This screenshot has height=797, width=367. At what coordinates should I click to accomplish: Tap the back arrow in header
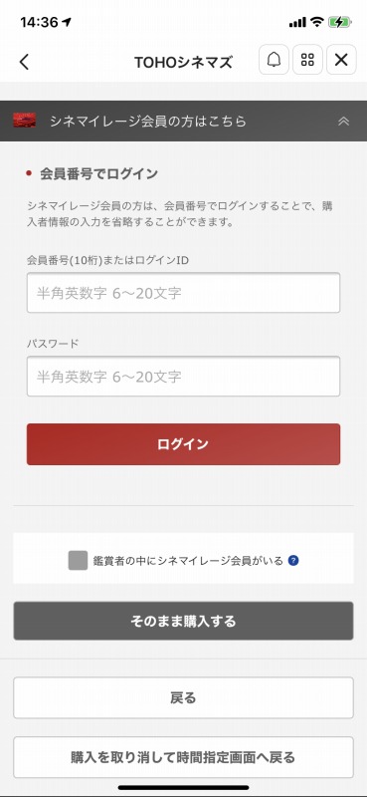[x=24, y=62]
